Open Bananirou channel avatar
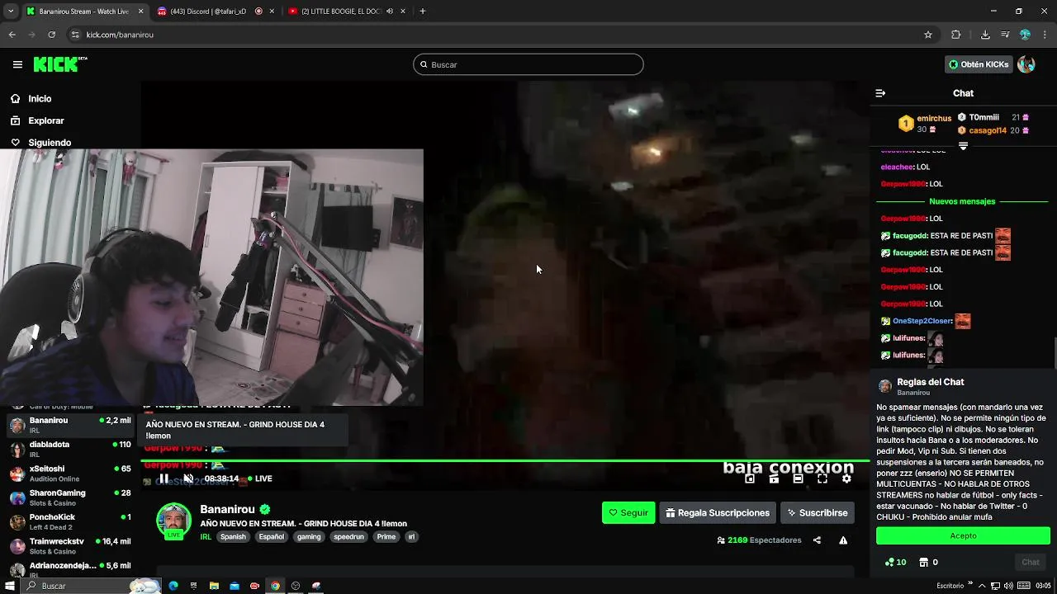This screenshot has width=1057, height=594. 174,521
